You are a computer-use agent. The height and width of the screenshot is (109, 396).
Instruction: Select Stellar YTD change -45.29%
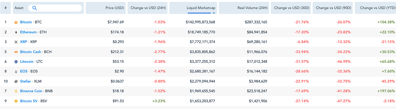coord(388,81)
